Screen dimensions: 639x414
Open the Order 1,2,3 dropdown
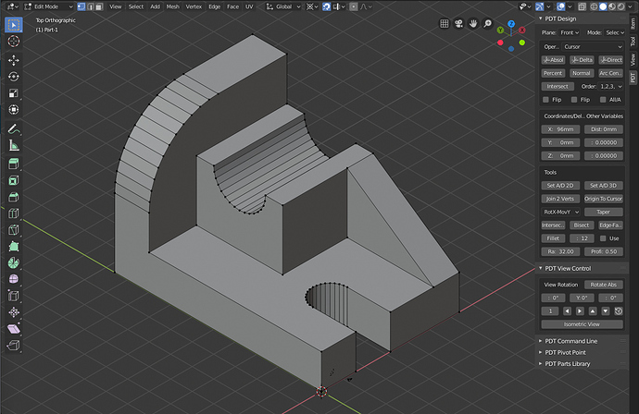(611, 86)
